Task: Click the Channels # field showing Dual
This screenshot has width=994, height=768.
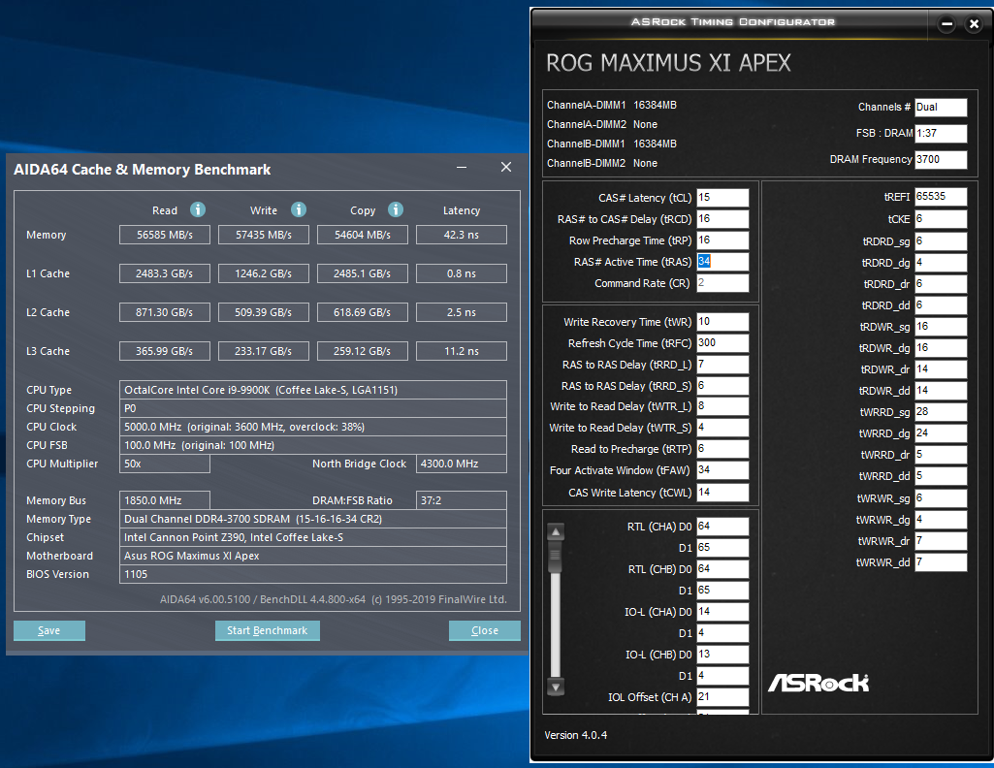Action: click(941, 107)
